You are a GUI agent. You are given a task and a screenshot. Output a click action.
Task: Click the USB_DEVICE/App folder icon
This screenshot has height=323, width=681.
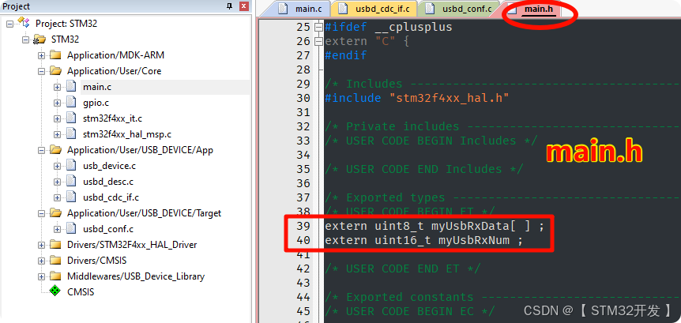pyautogui.click(x=55, y=150)
